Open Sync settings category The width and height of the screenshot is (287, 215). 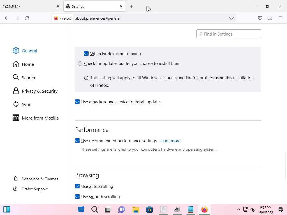pos(22,104)
